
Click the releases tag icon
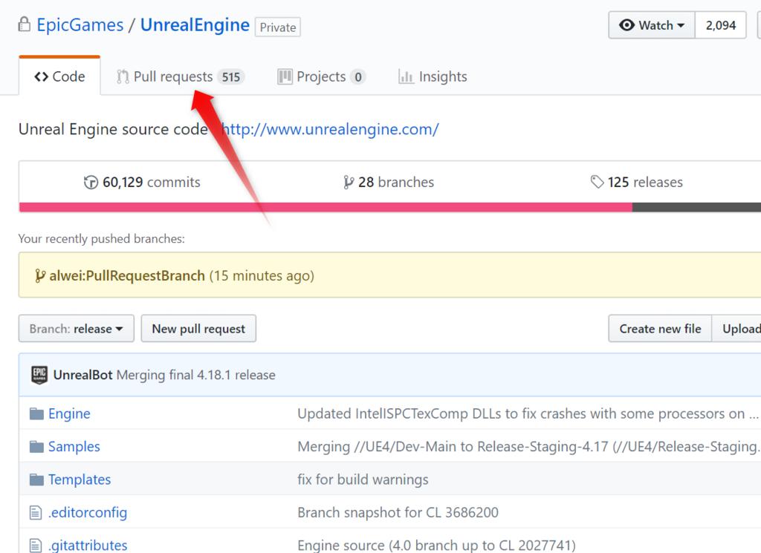click(x=597, y=182)
